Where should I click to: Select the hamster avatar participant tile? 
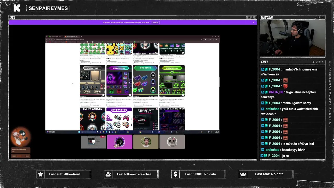click(x=172, y=142)
